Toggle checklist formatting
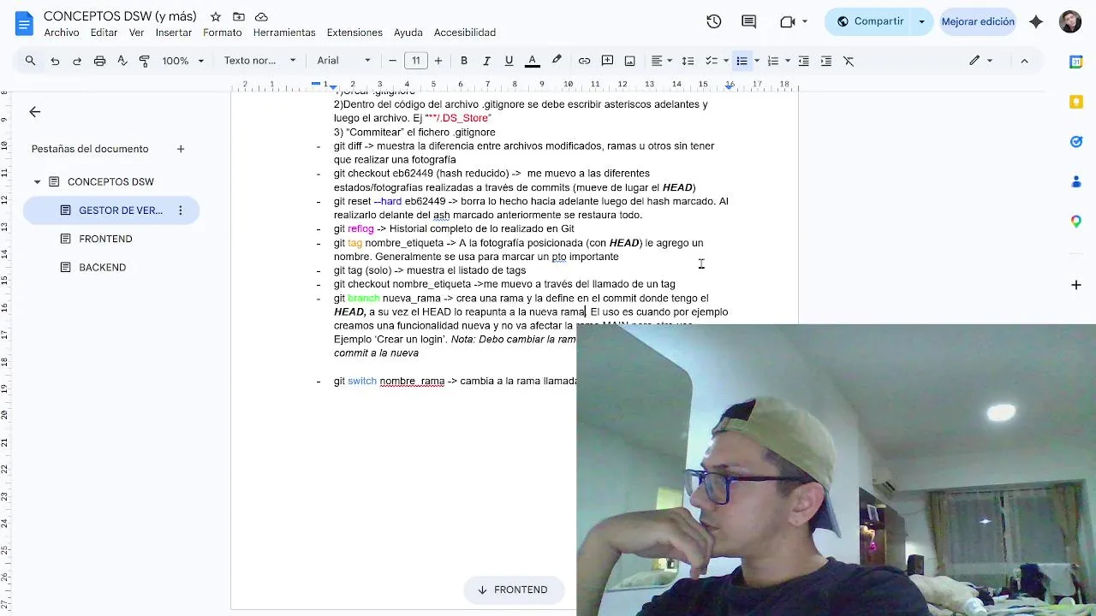The image size is (1096, 616). pyautogui.click(x=711, y=61)
